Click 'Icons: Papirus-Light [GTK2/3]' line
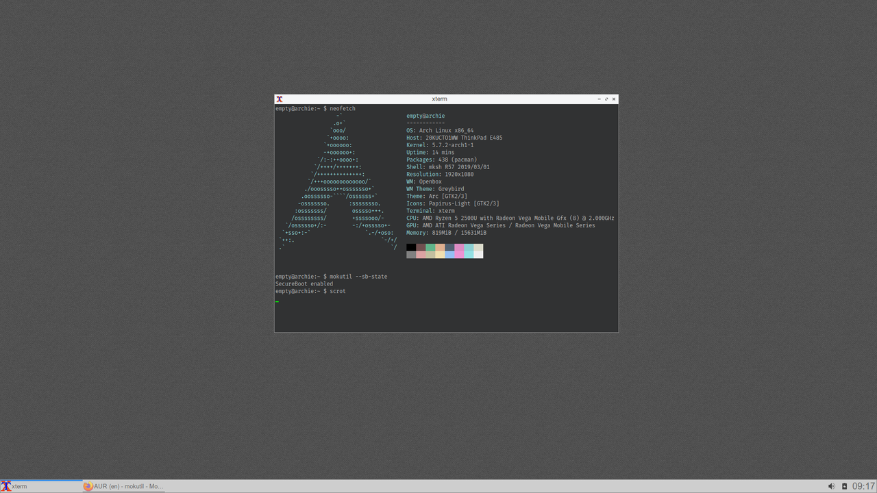Screen dimensions: 877x493 click(x=453, y=203)
